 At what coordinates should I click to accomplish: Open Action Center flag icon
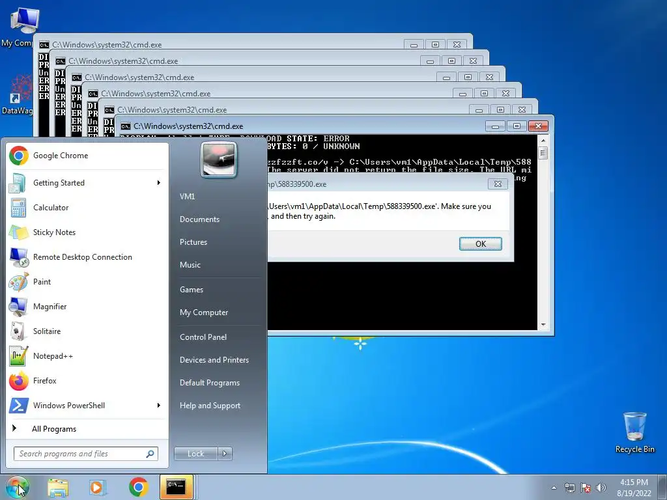pyautogui.click(x=586, y=488)
